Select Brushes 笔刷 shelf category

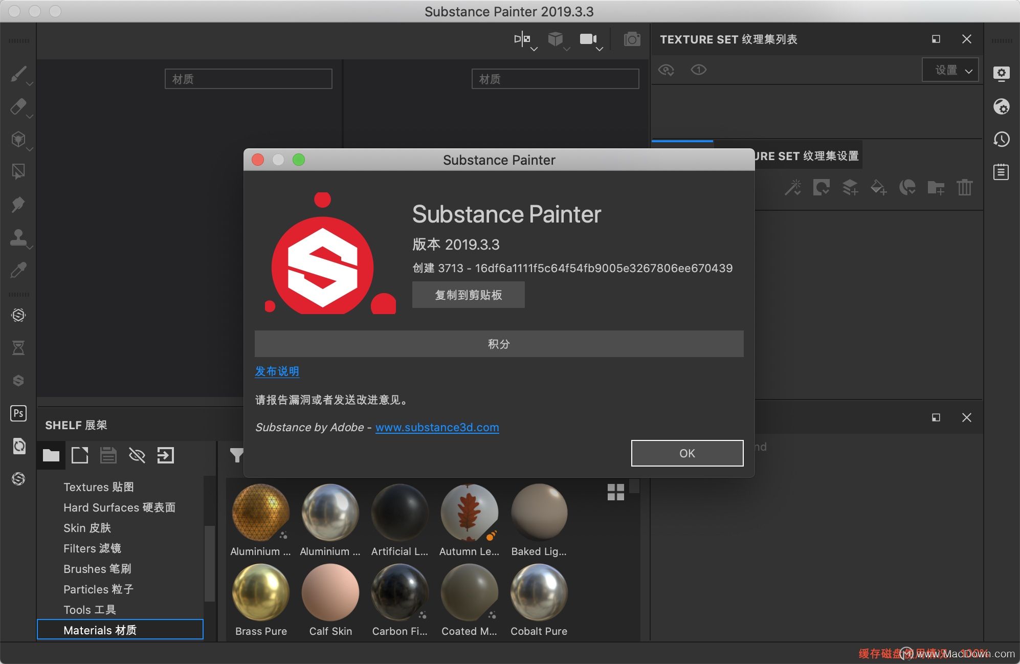coord(98,569)
